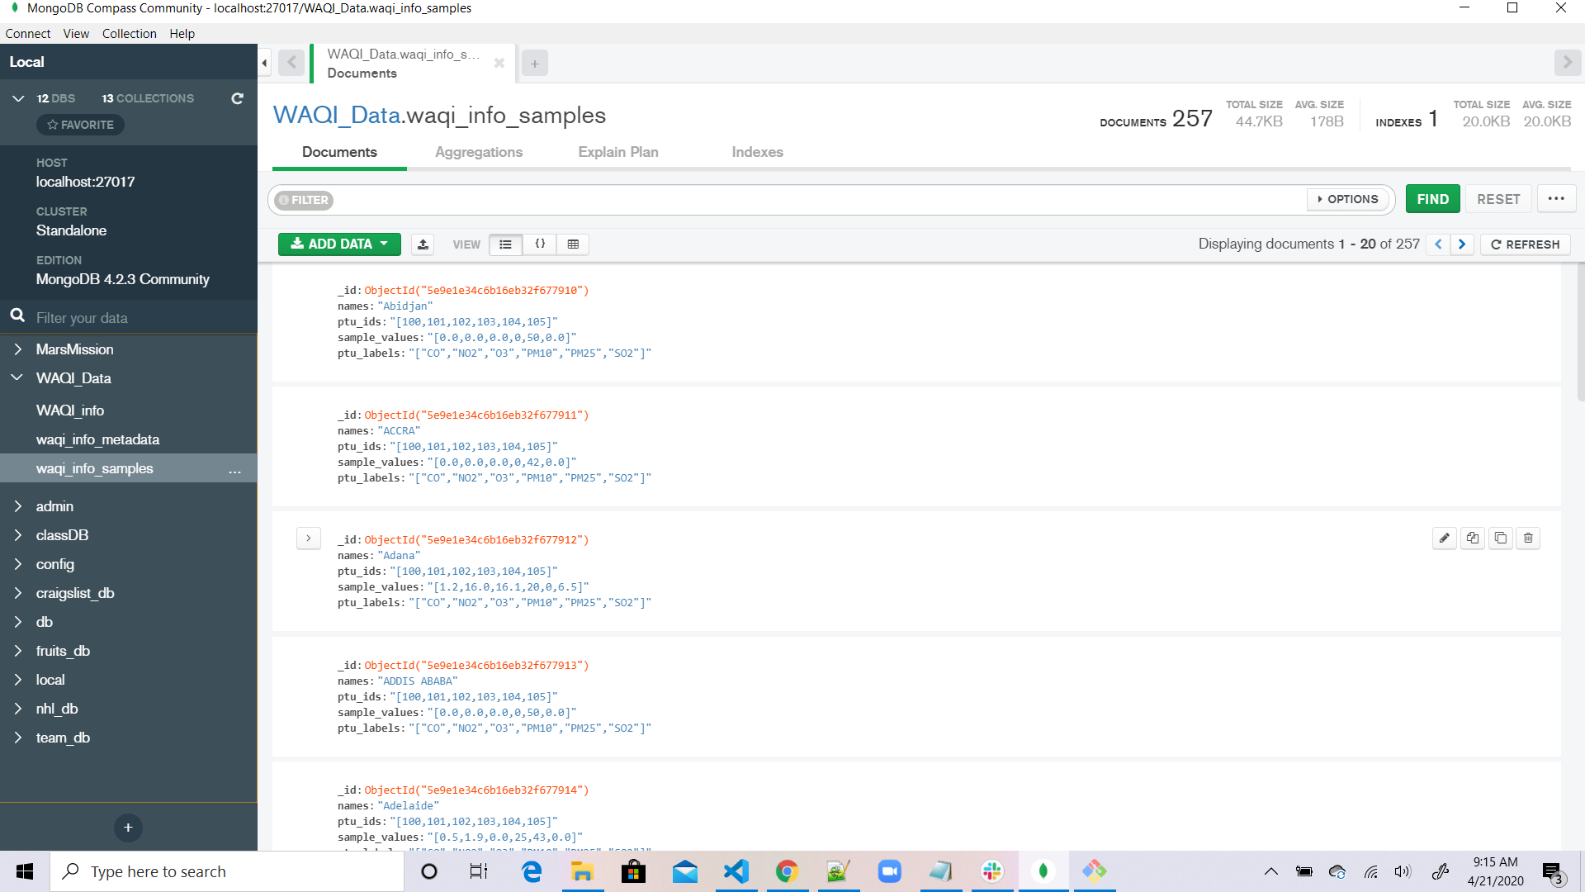Select the waqi_info_samples collection
The image size is (1585, 892).
pyautogui.click(x=95, y=468)
